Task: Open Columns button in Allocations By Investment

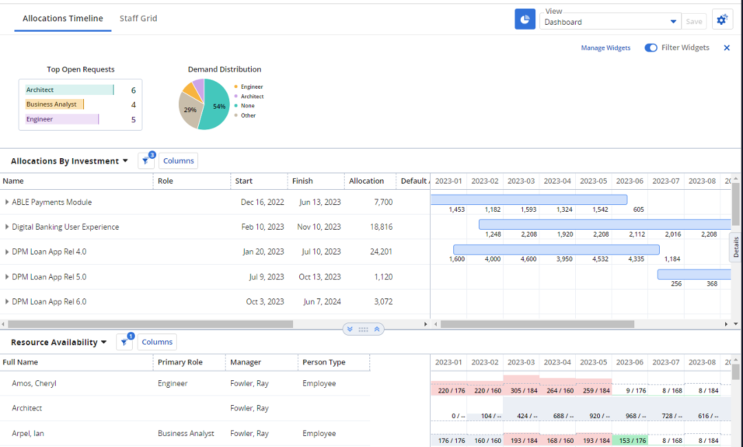Action: [178, 161]
